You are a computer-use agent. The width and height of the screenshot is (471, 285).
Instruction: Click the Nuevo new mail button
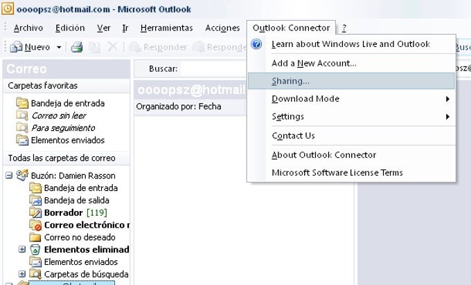(x=30, y=47)
